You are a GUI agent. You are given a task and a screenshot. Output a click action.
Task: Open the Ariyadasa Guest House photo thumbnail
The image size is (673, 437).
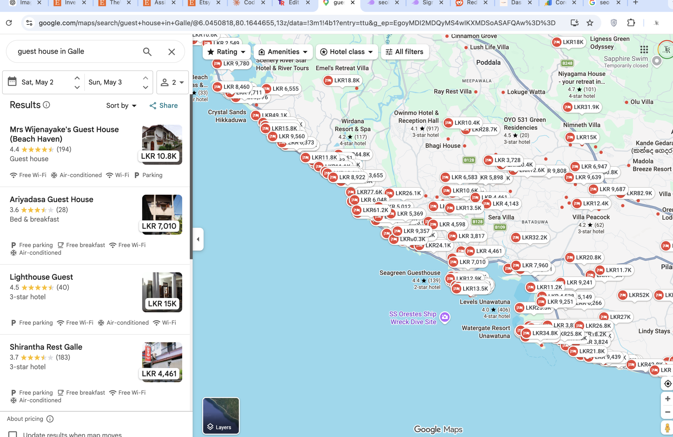(162, 214)
